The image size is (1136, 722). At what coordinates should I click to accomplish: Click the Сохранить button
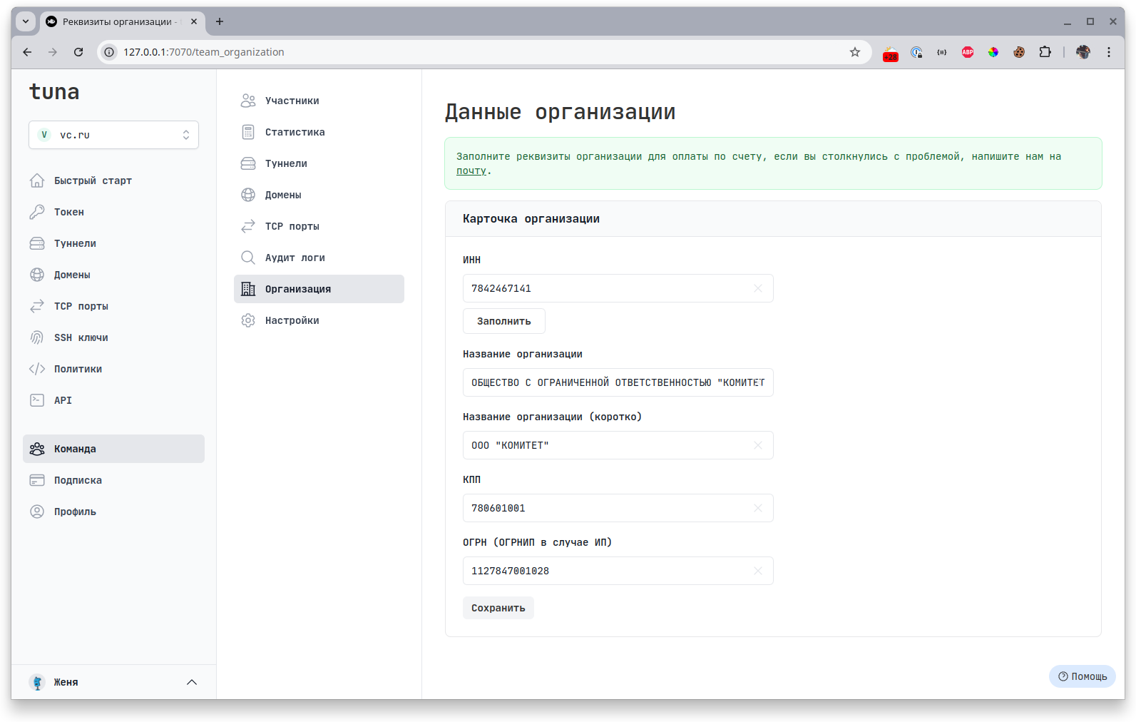coord(498,608)
